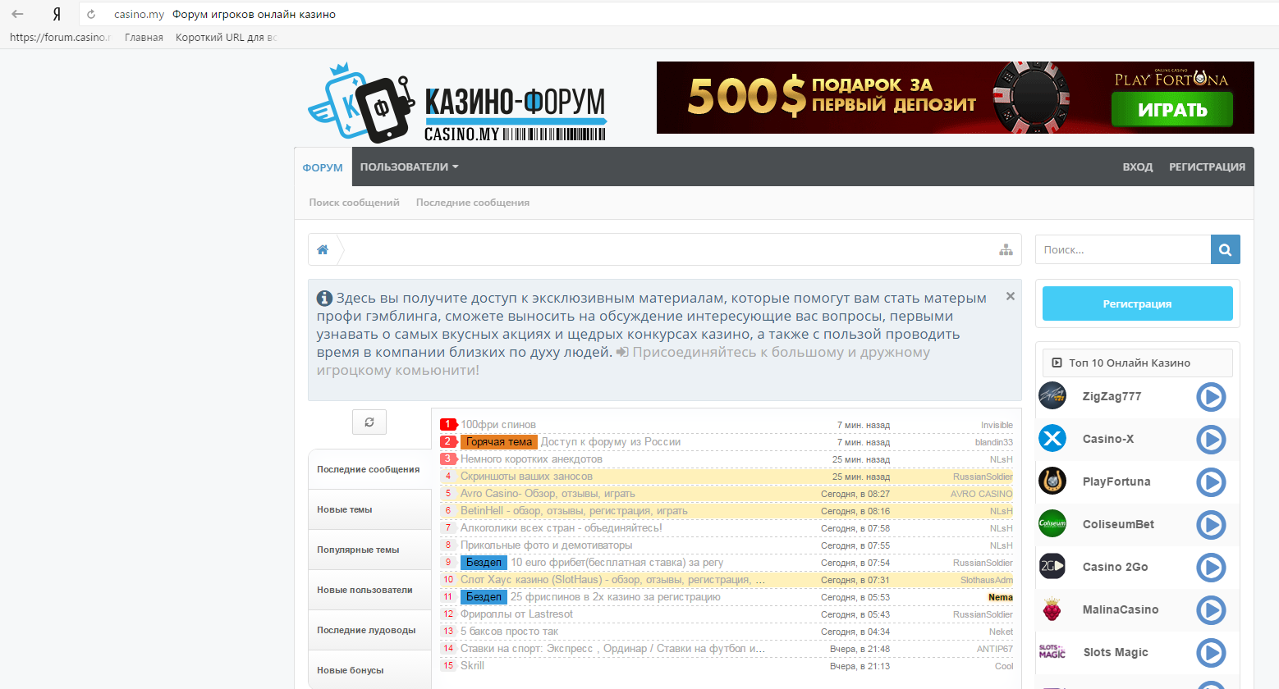Reload the page with the refresh icon
The width and height of the screenshot is (1279, 689).
point(91,14)
